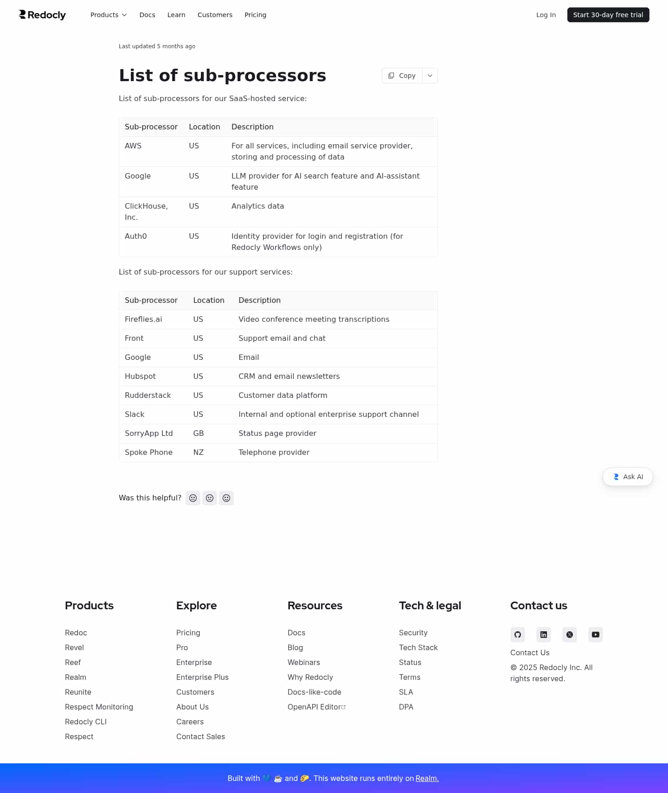This screenshot has width=668, height=793.
Task: Click the Log In link
Action: pos(546,15)
